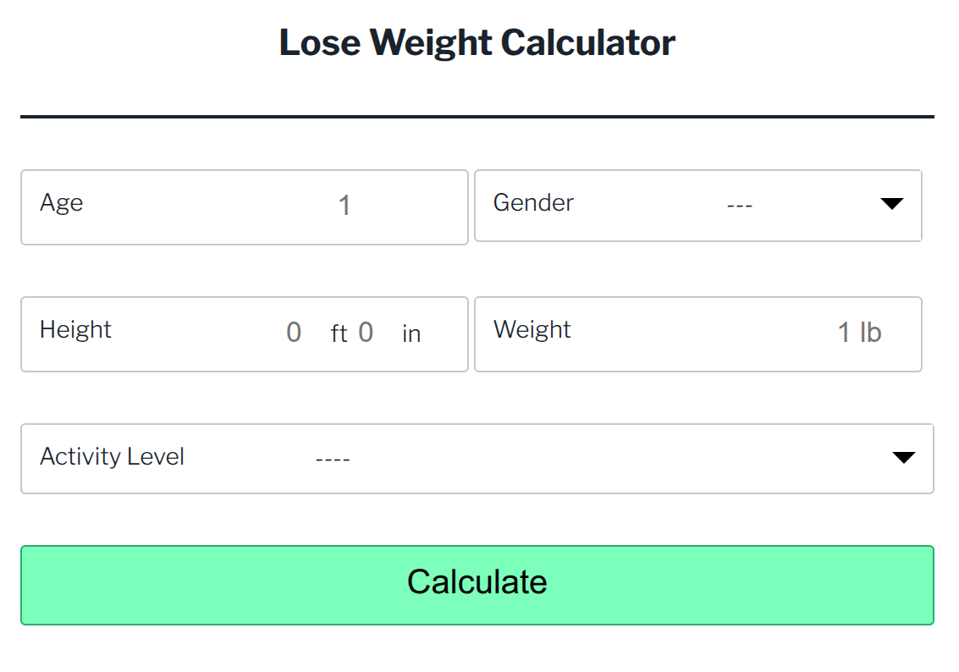Focus the Age number field
This screenshot has width=959, height=672.
pos(344,206)
